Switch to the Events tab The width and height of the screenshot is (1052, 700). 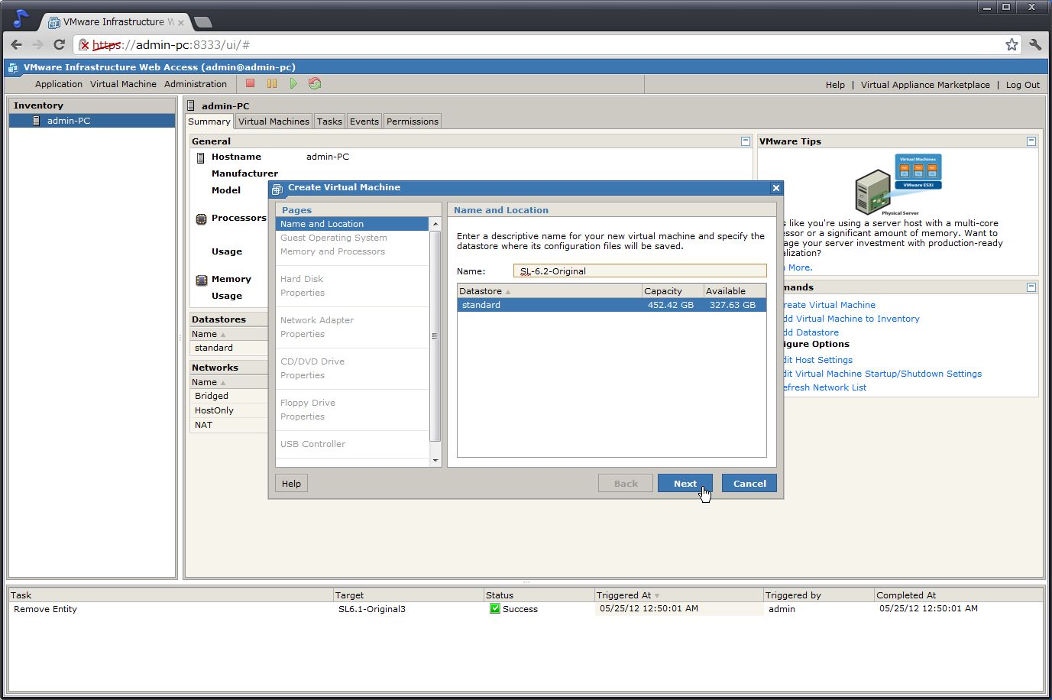click(364, 122)
